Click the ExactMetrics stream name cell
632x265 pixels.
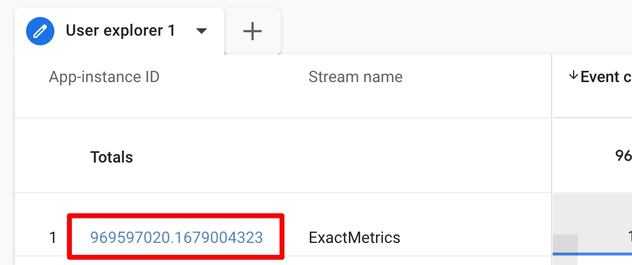click(x=355, y=238)
